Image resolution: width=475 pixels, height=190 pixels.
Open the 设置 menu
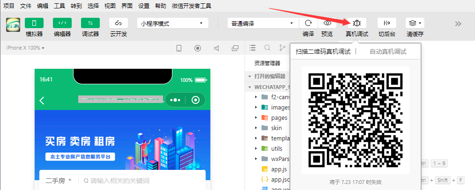(x=143, y=6)
